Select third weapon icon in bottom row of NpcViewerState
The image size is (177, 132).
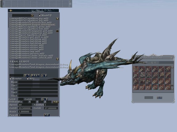coord(149,87)
